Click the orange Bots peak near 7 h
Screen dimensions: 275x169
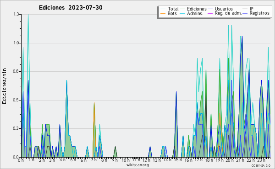coord(94,103)
